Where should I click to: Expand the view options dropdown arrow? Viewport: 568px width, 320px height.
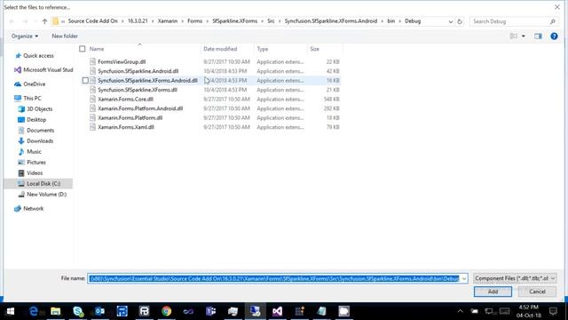523,36
